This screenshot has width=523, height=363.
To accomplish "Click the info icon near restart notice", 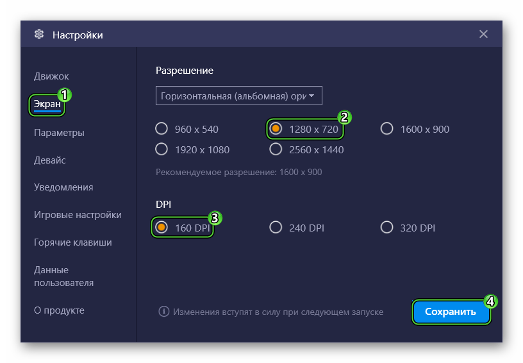I will tap(163, 312).
